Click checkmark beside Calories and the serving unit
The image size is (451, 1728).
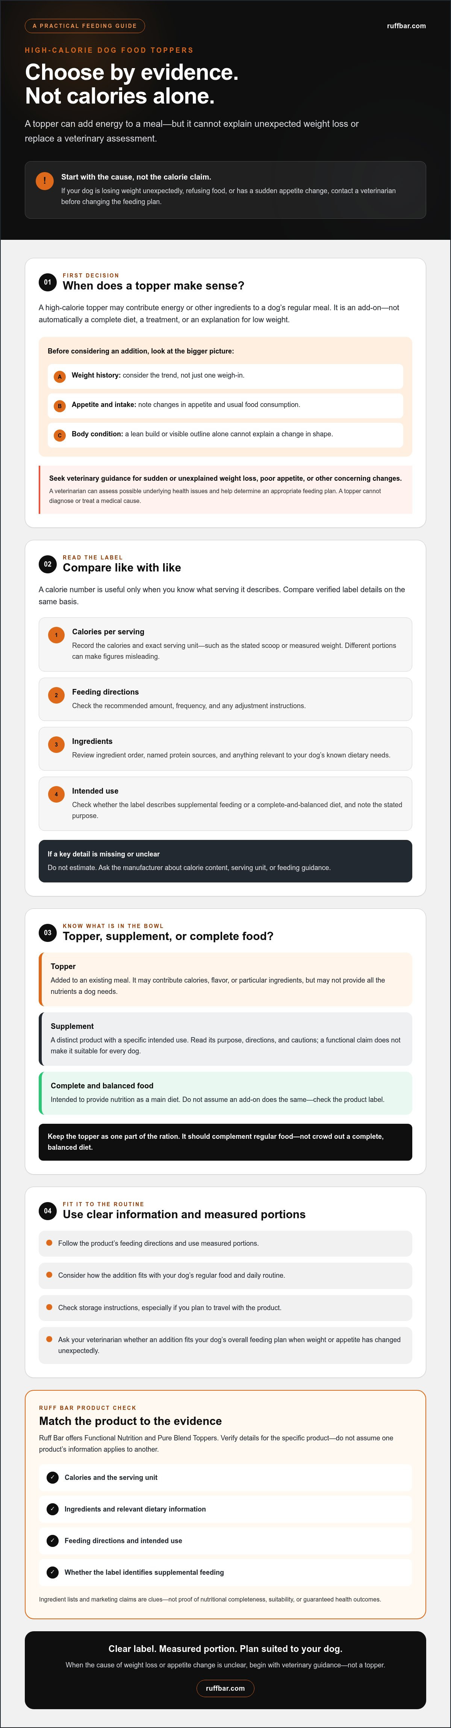point(53,1477)
